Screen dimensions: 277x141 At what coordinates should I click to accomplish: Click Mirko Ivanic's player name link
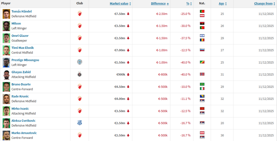pyautogui.click(x=20, y=108)
